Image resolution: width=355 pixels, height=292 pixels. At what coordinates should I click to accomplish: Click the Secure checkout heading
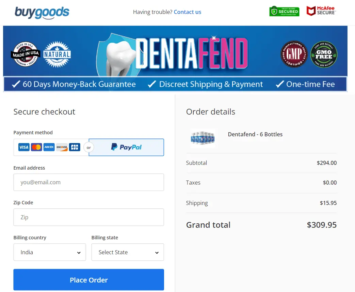point(44,111)
